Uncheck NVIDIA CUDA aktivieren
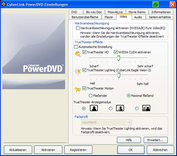This screenshot has width=177, height=156. click(116, 52)
